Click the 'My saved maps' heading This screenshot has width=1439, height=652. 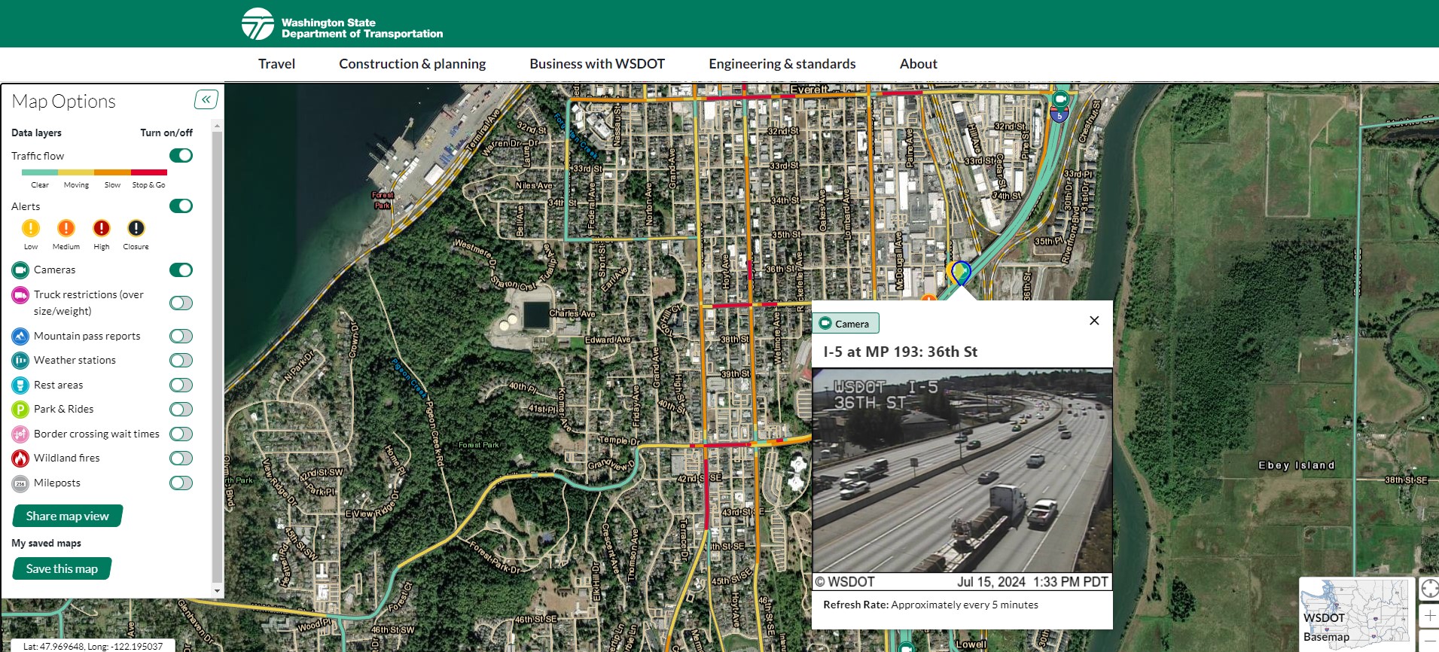46,544
